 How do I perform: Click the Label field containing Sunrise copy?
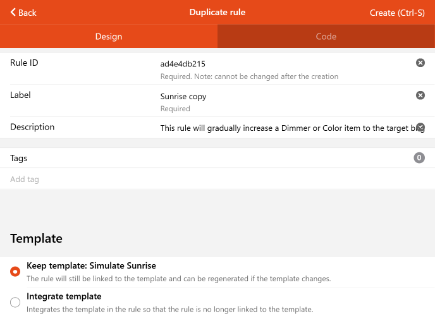pyautogui.click(x=183, y=97)
